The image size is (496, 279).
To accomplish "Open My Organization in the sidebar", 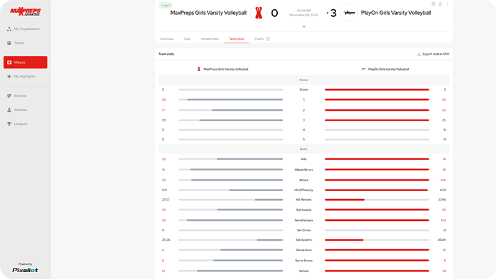I will click(25, 28).
